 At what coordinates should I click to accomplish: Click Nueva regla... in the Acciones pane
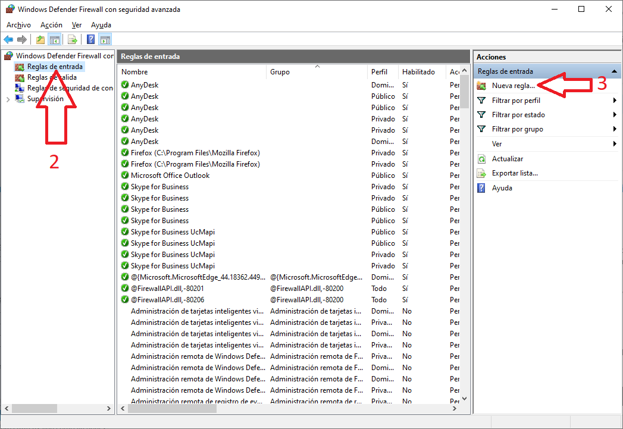(x=514, y=86)
